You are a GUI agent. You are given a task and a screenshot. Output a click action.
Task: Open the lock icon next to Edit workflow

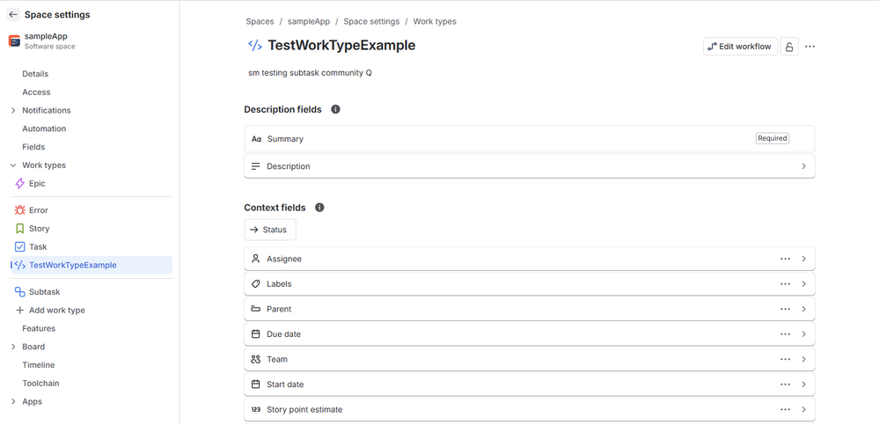click(x=789, y=47)
